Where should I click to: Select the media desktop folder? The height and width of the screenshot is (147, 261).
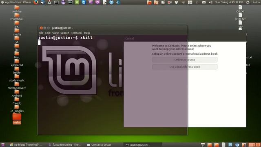[x=17, y=32]
